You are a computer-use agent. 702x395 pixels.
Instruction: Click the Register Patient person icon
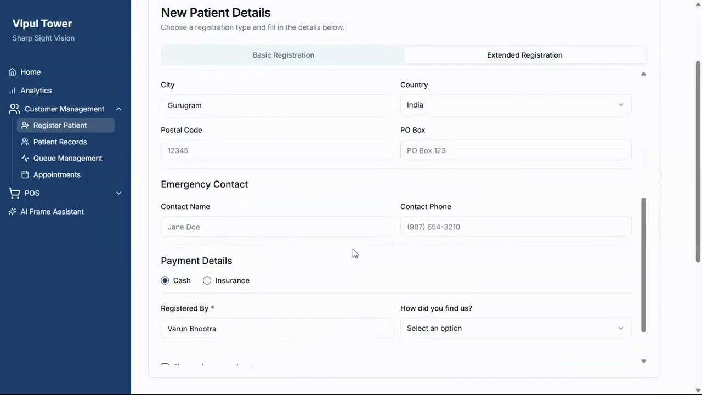25,126
